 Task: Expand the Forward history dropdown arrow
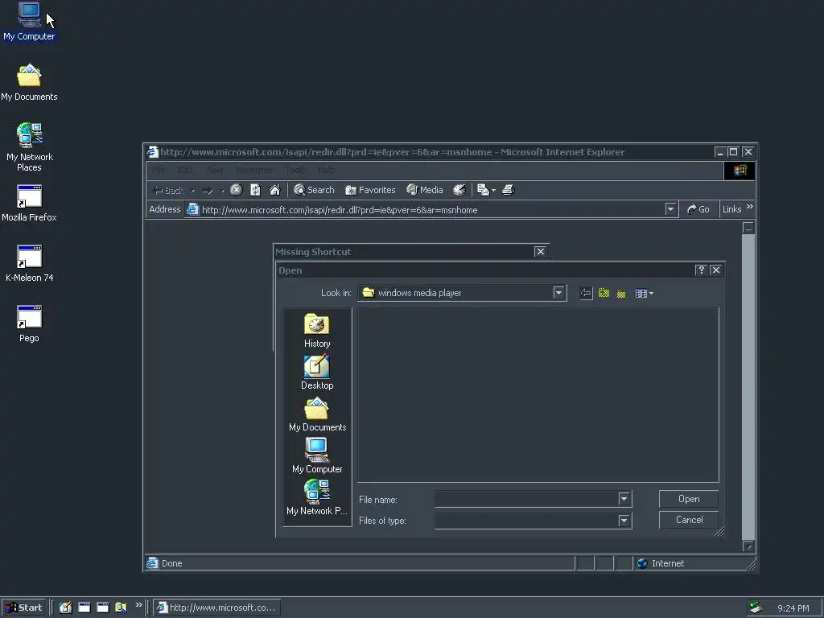click(222, 191)
